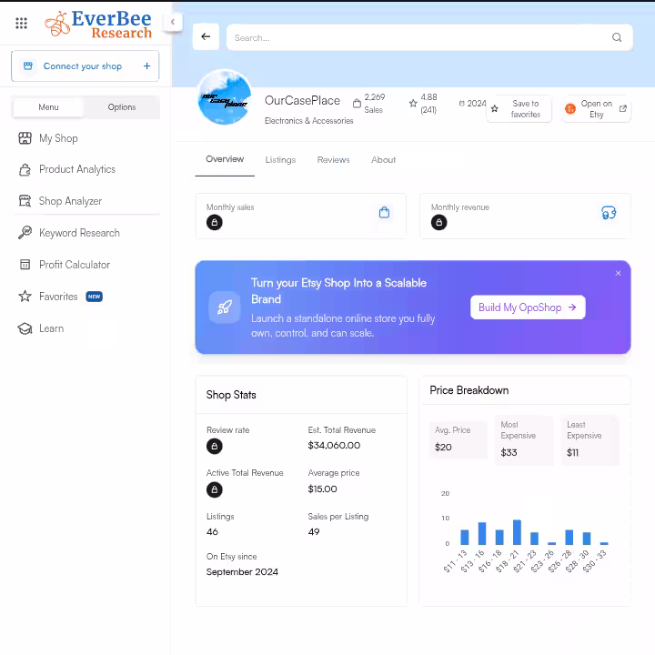Click the $18 - 21 bar in chart

(x=517, y=532)
